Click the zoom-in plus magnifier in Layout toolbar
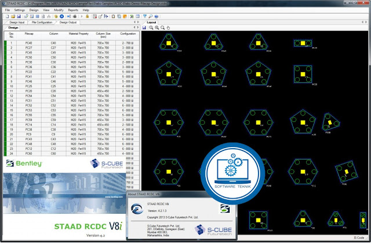Screen dimensions: 371x244 tap(157, 28)
